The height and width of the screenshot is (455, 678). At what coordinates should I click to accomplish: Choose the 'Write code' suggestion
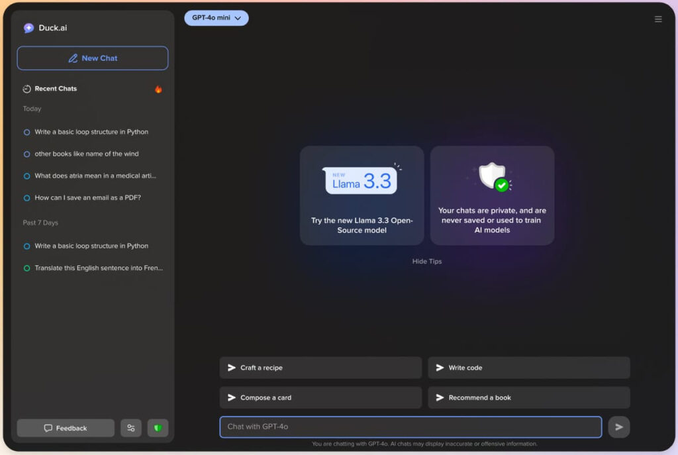(529, 368)
